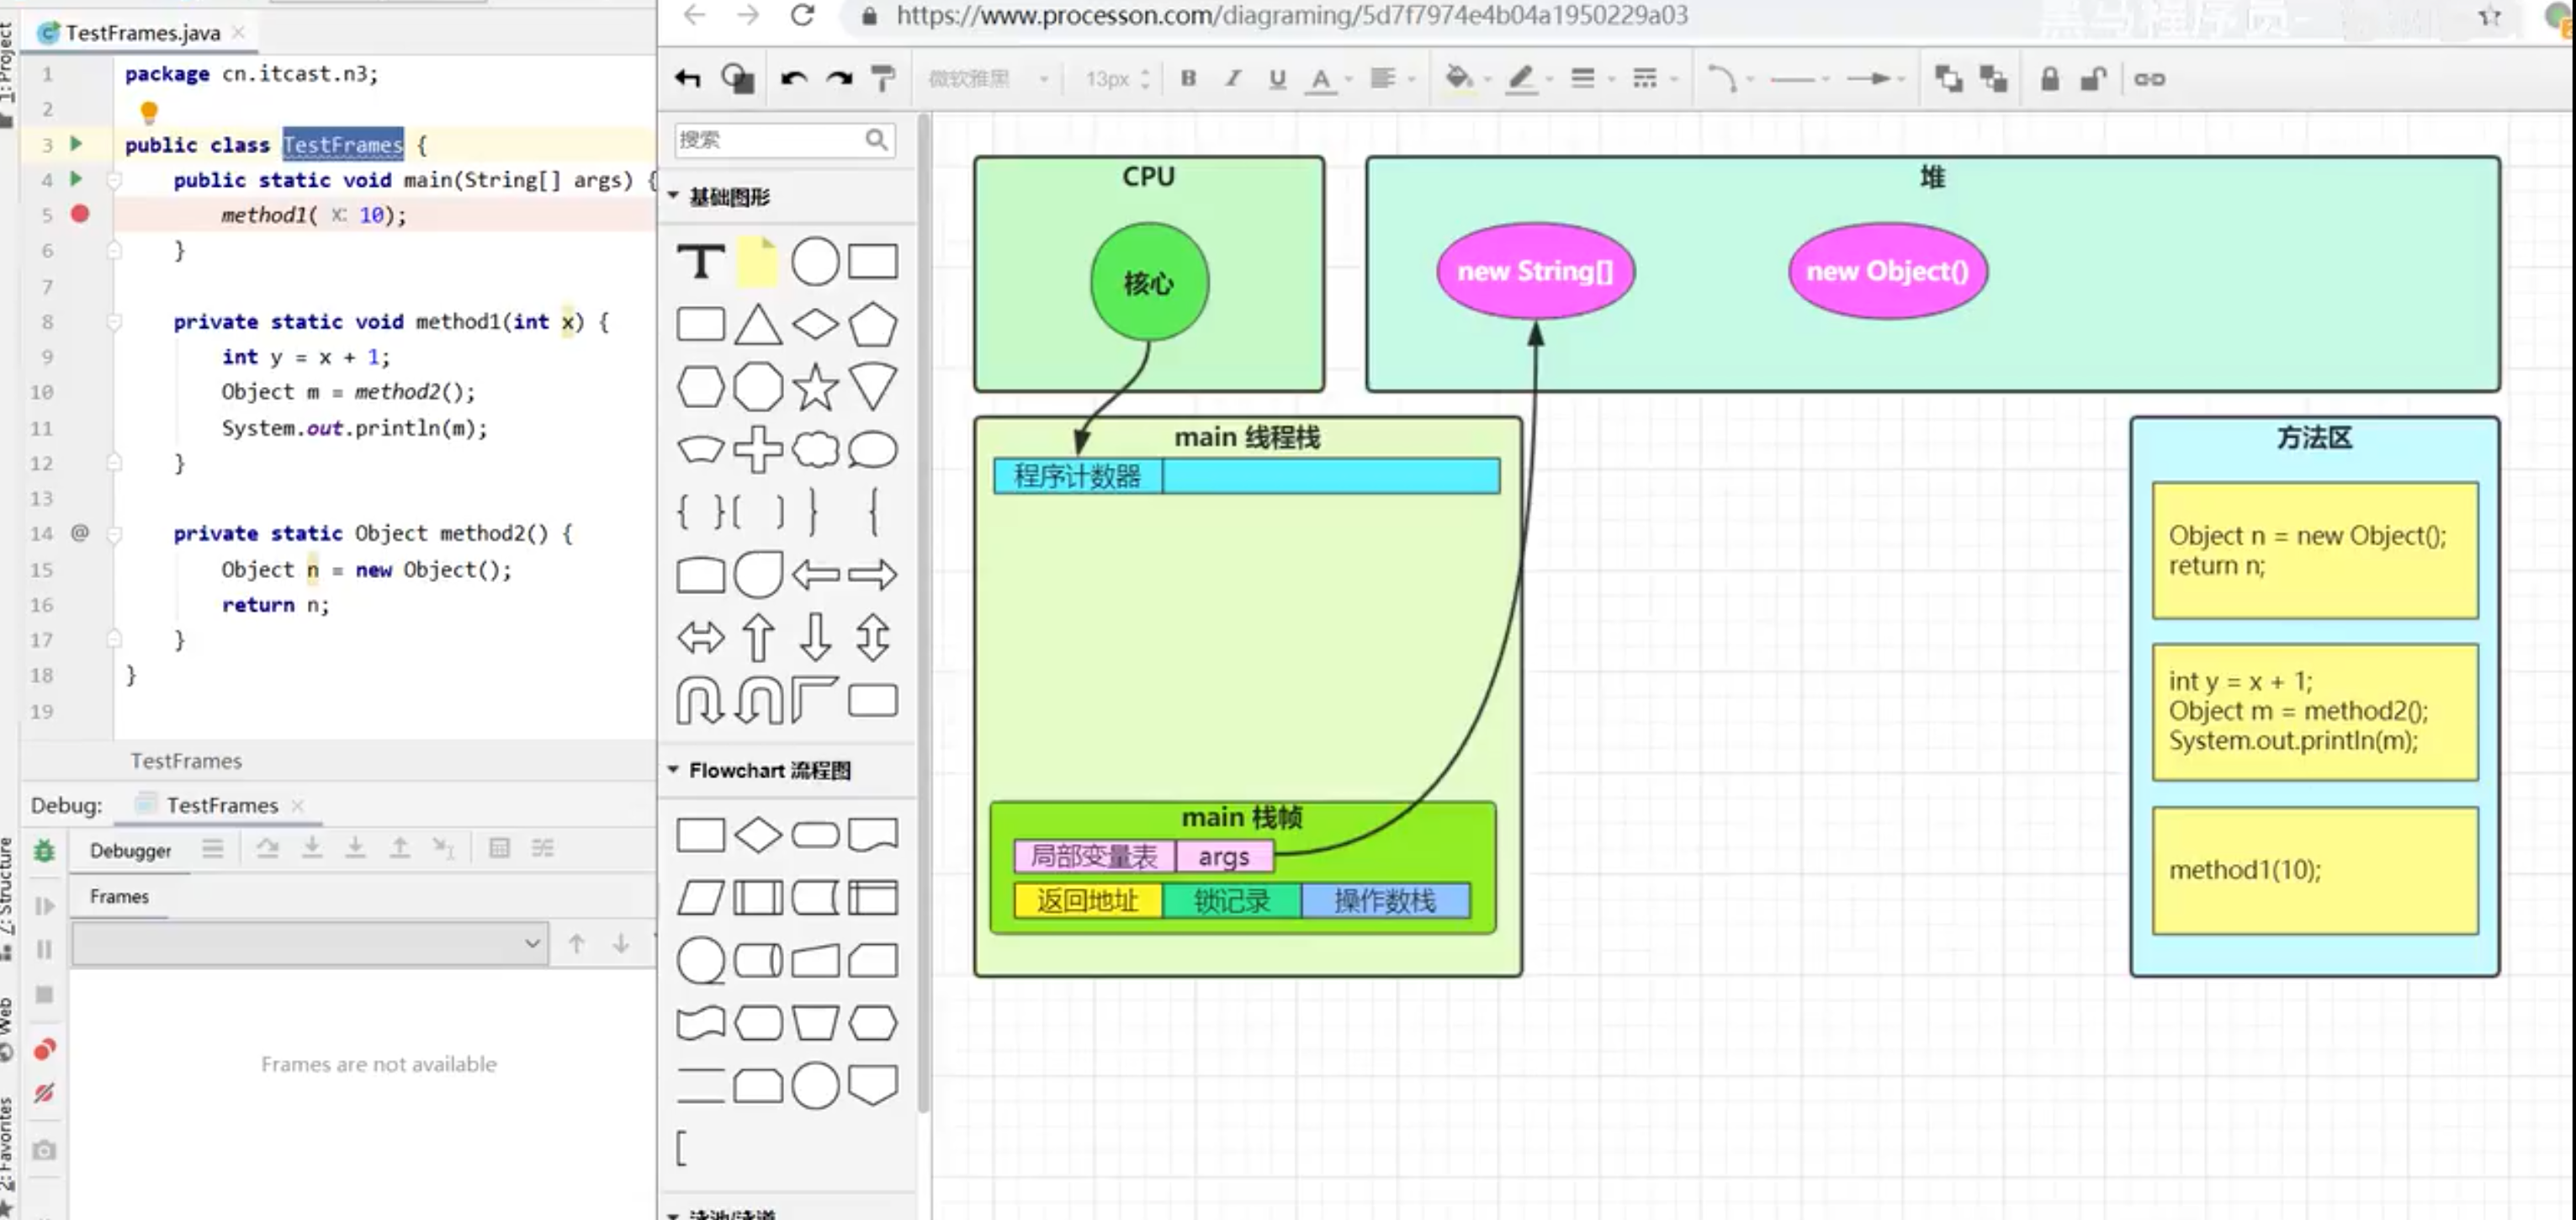Click the format painter icon in toolbar

[883, 78]
